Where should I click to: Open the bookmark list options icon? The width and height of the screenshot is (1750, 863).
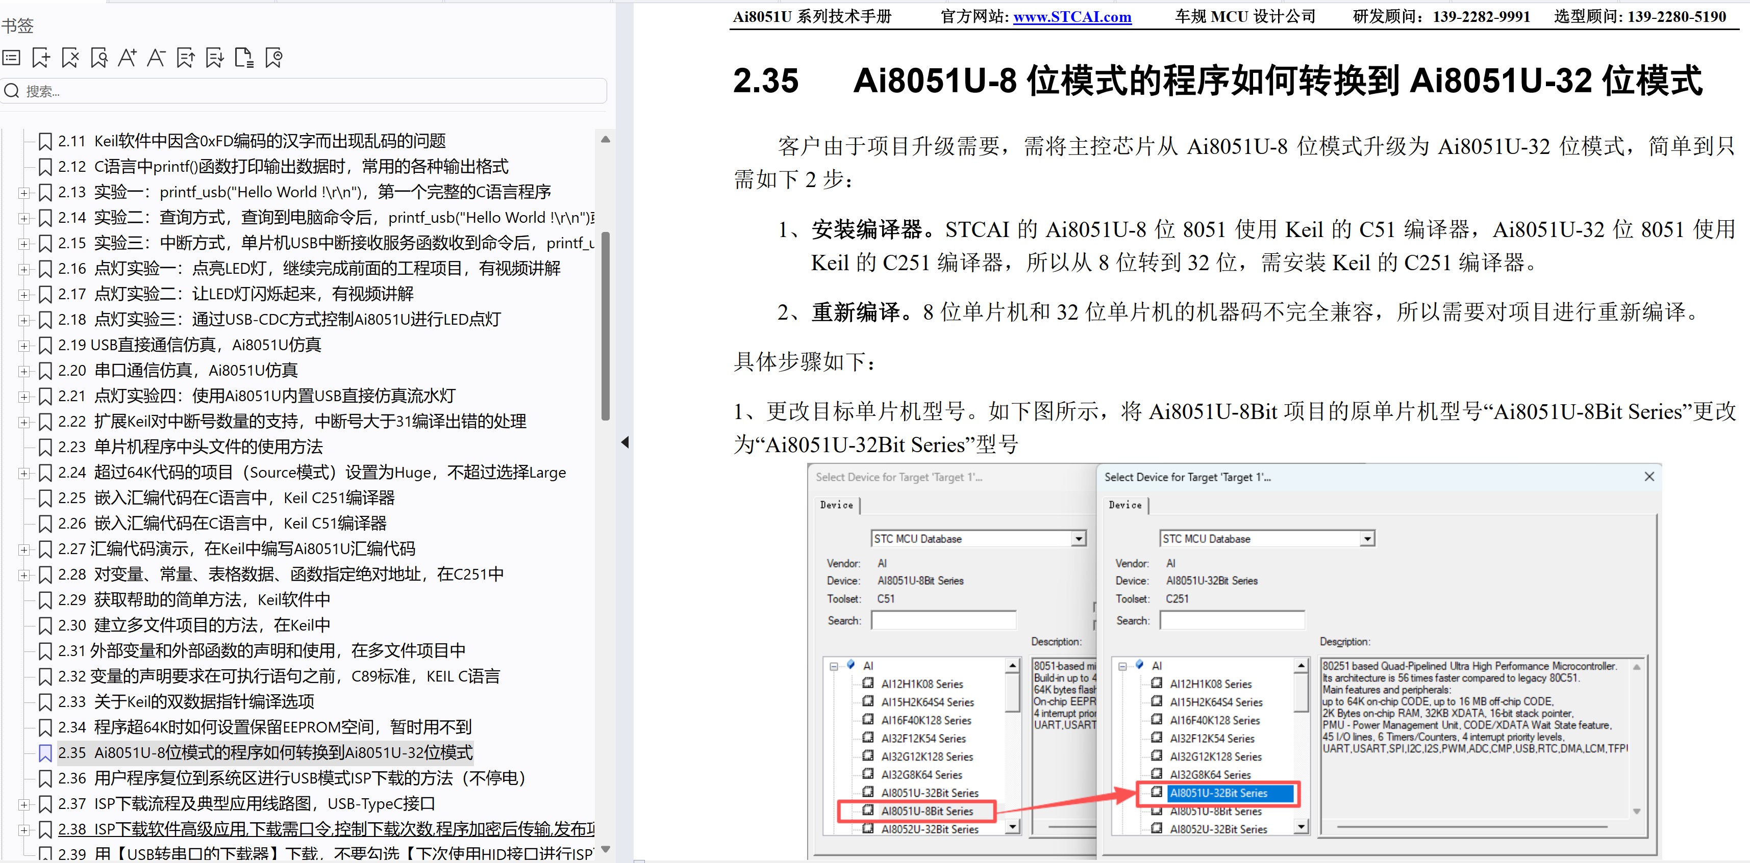click(12, 58)
